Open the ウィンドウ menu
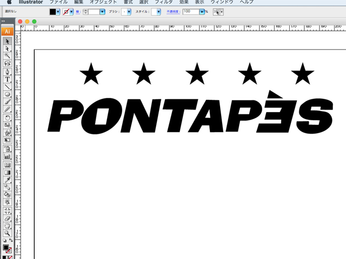 click(x=222, y=2)
